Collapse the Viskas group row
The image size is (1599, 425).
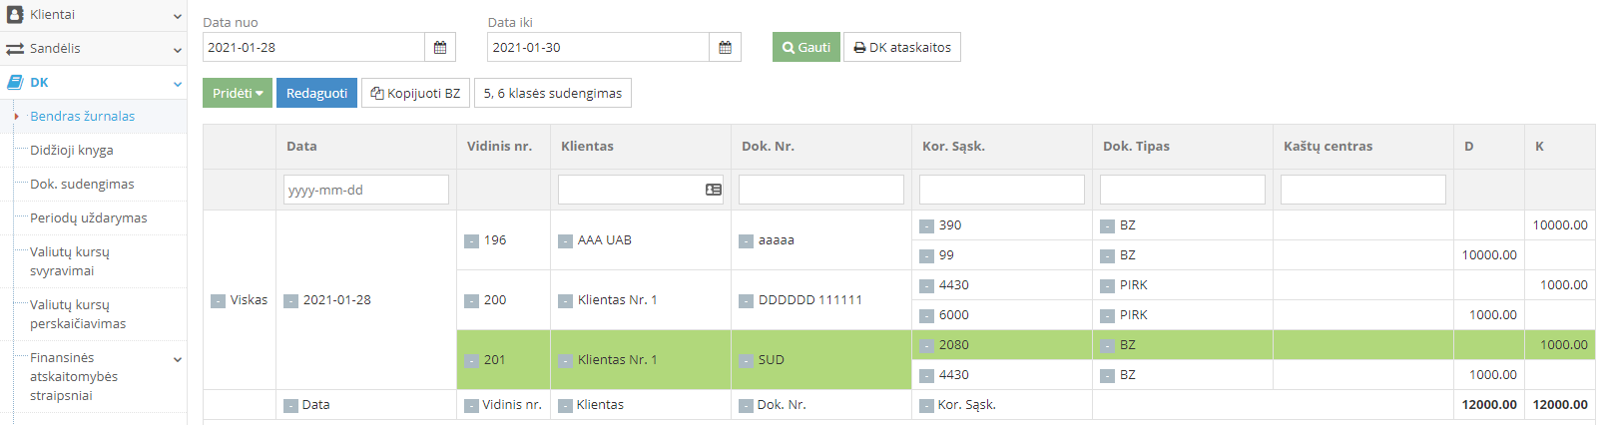218,300
